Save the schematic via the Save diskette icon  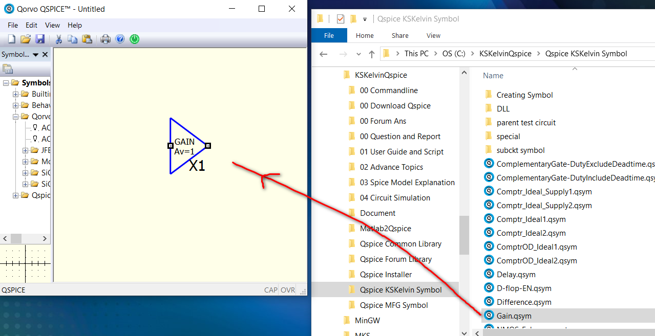40,39
